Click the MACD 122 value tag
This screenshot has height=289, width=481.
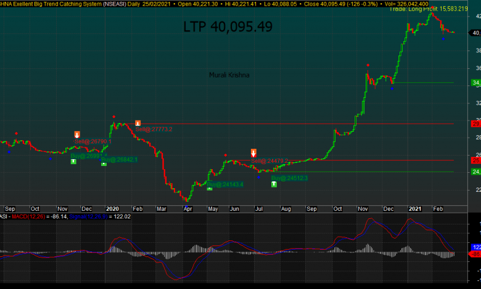coord(476,247)
